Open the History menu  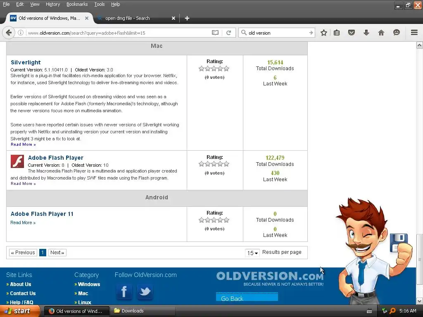tap(53, 4)
